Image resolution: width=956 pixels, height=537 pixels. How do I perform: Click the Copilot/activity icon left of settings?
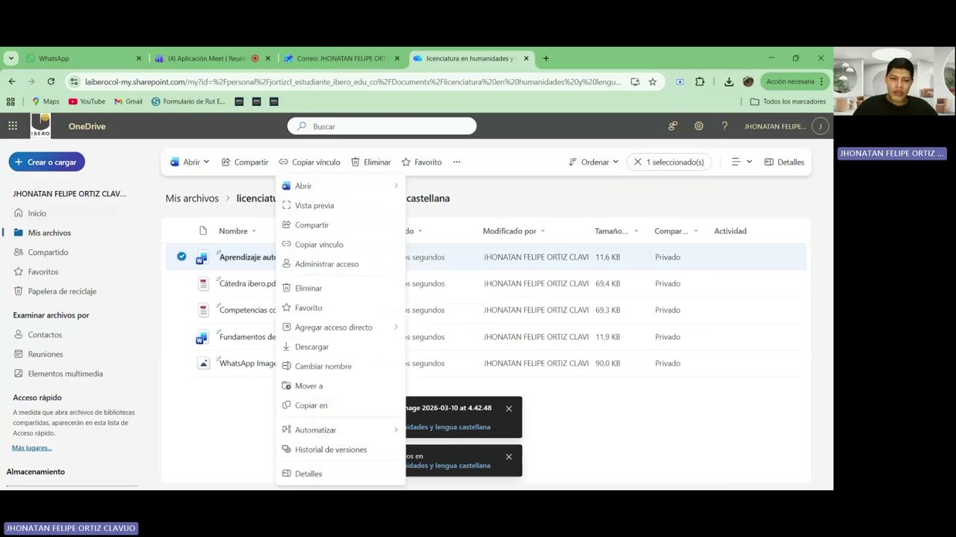pyautogui.click(x=673, y=126)
